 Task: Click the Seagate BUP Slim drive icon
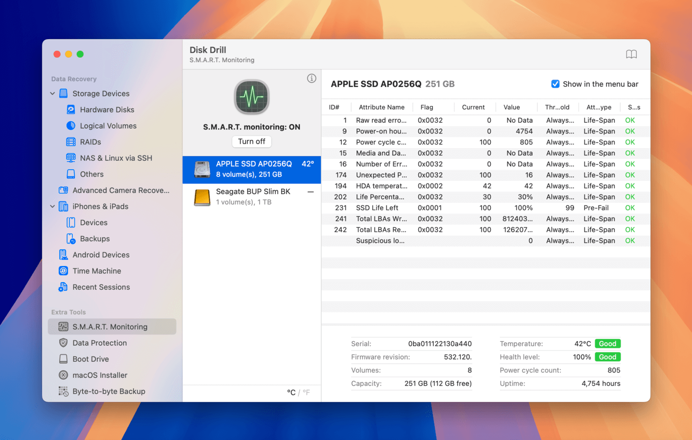pyautogui.click(x=202, y=197)
